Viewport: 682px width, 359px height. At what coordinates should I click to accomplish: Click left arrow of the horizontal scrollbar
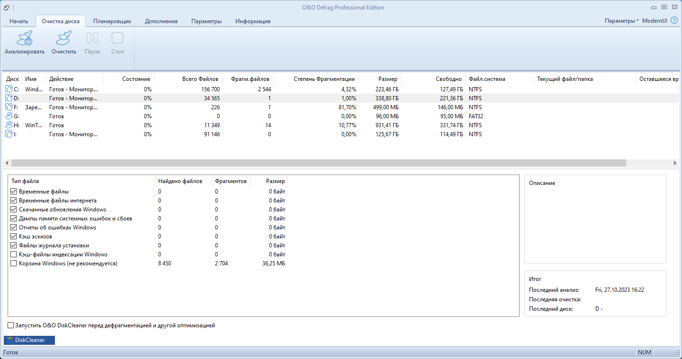(7, 163)
